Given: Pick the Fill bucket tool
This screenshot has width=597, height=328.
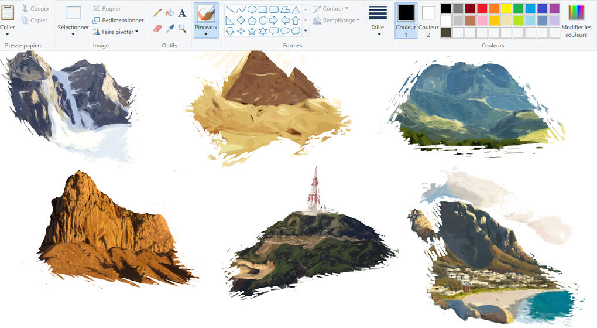Looking at the screenshot, I should tap(170, 12).
